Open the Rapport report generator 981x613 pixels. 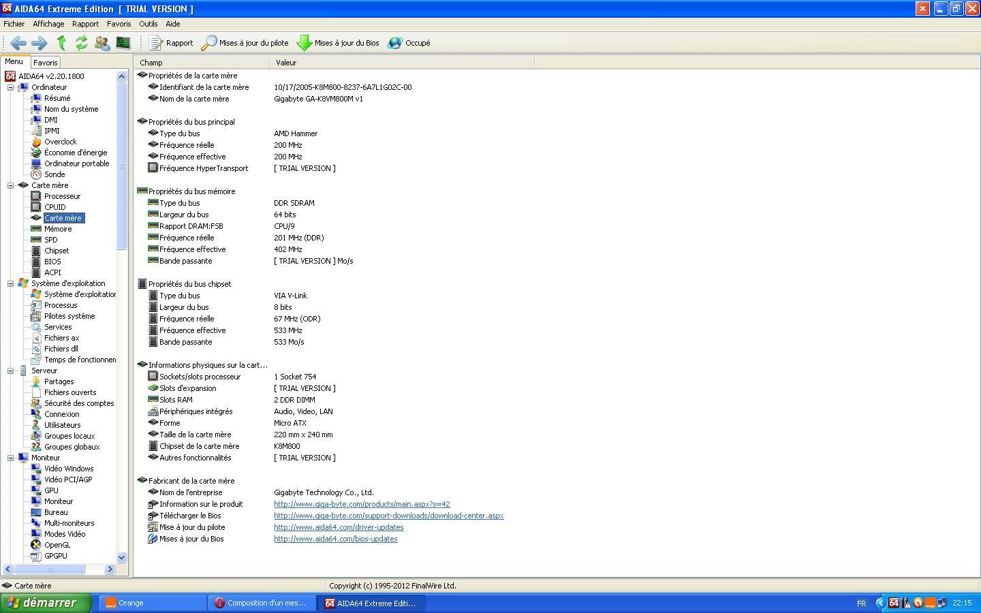coord(171,43)
